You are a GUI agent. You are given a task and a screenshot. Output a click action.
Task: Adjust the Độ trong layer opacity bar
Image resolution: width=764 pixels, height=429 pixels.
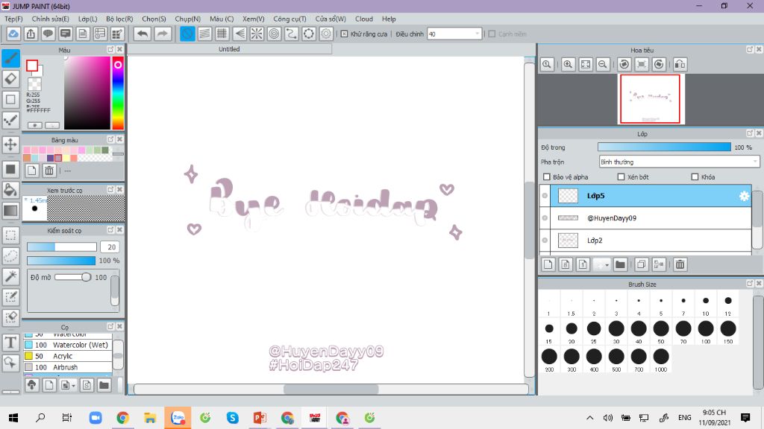664,147
